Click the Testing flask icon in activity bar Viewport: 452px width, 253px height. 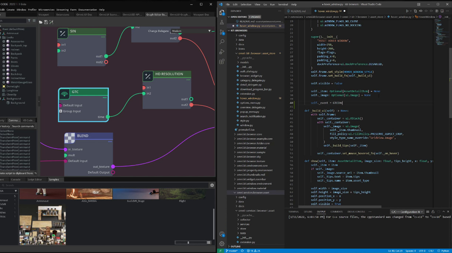click(222, 22)
